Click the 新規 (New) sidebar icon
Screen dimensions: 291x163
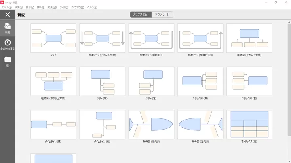coord(7,28)
